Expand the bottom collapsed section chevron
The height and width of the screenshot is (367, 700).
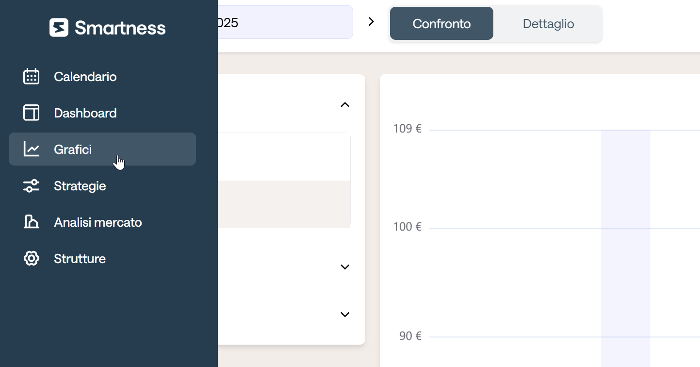click(x=345, y=314)
